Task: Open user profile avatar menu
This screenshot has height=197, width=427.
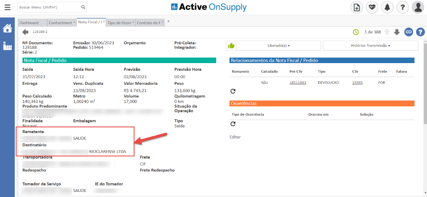Action: 418,7
